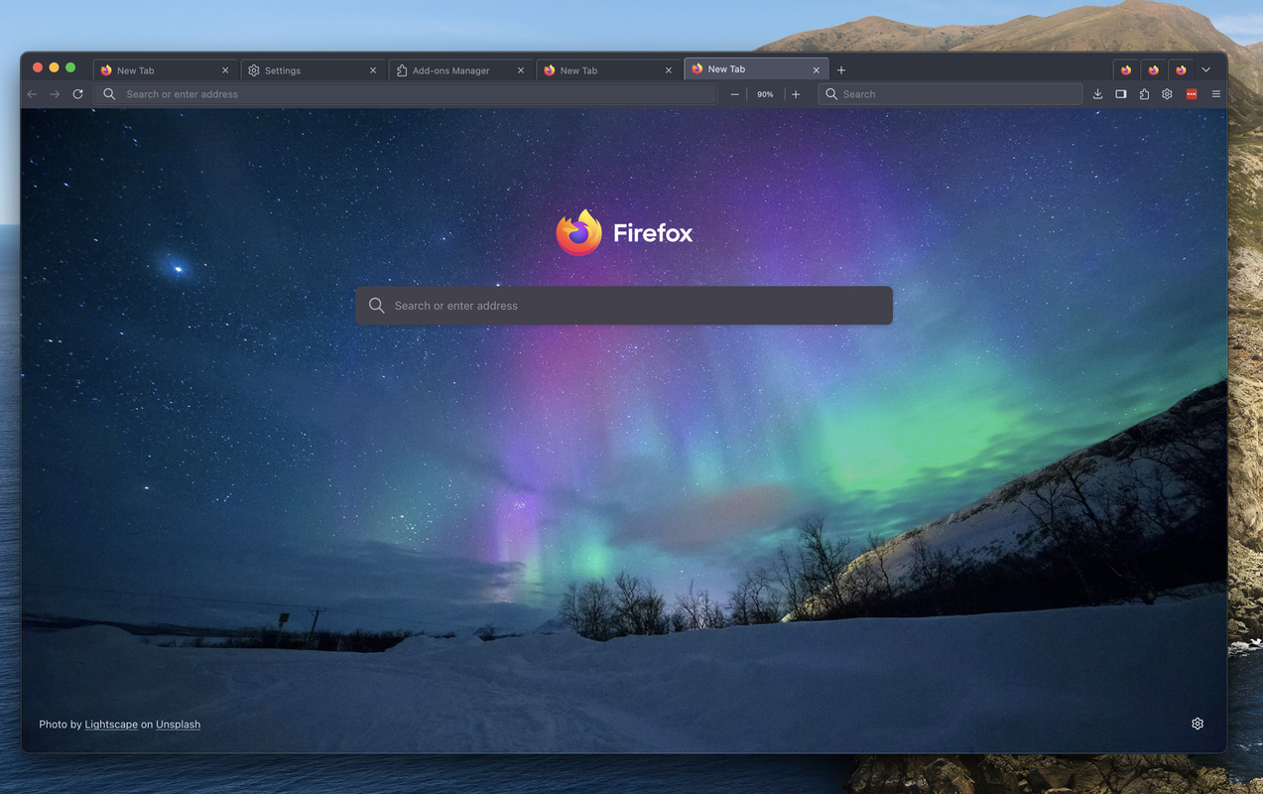1263x794 pixels.
Task: Select the New Tab tab left of Settings
Action: (x=163, y=70)
